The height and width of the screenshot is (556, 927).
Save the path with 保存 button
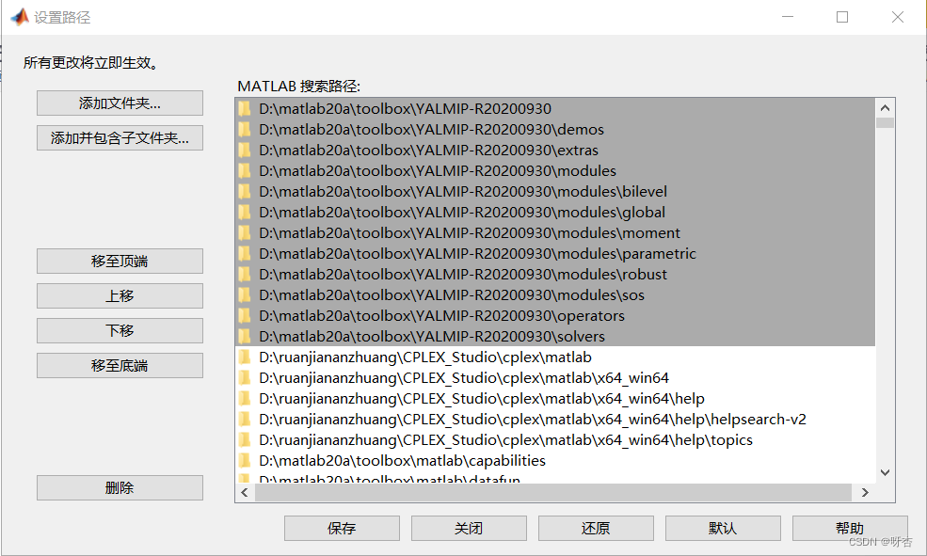click(342, 528)
